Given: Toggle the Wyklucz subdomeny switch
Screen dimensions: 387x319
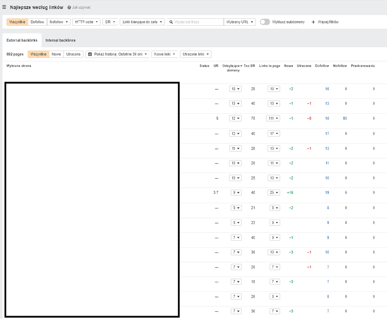Looking at the screenshot, I should (265, 22).
